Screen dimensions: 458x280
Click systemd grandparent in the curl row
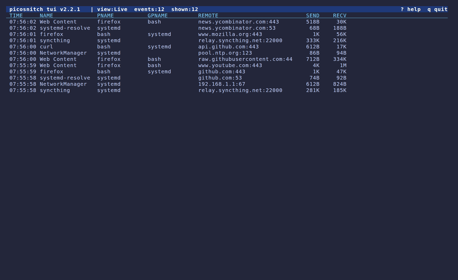tap(159, 47)
